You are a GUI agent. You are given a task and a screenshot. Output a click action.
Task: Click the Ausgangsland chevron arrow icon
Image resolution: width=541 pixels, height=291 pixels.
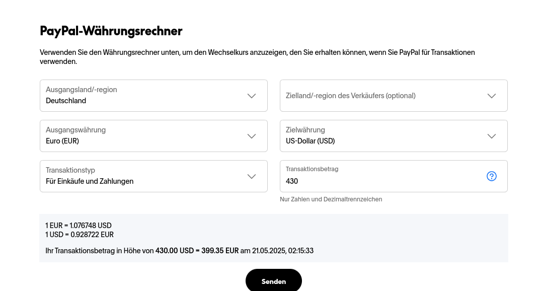coord(252,96)
